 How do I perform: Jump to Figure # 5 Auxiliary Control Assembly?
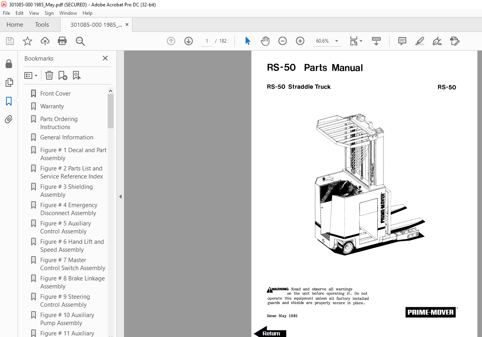point(65,227)
